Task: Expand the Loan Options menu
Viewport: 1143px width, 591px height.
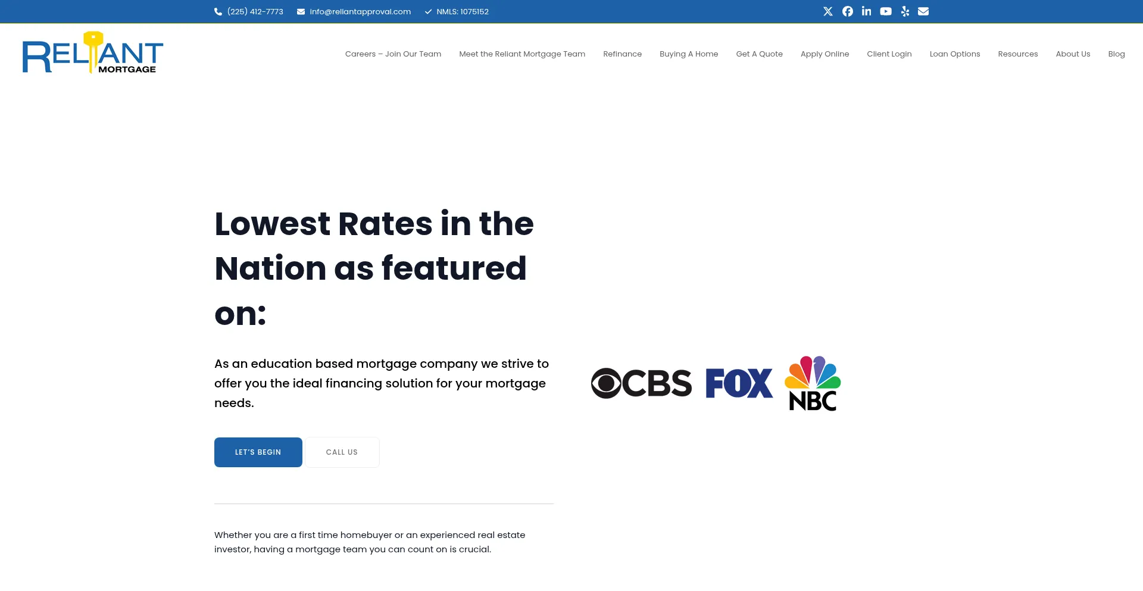Action: (x=954, y=54)
